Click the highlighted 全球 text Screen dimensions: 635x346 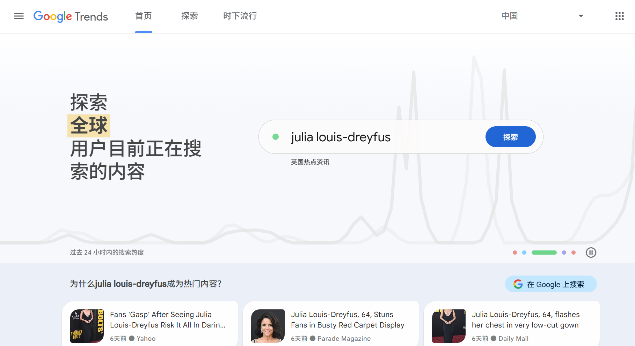pyautogui.click(x=89, y=126)
